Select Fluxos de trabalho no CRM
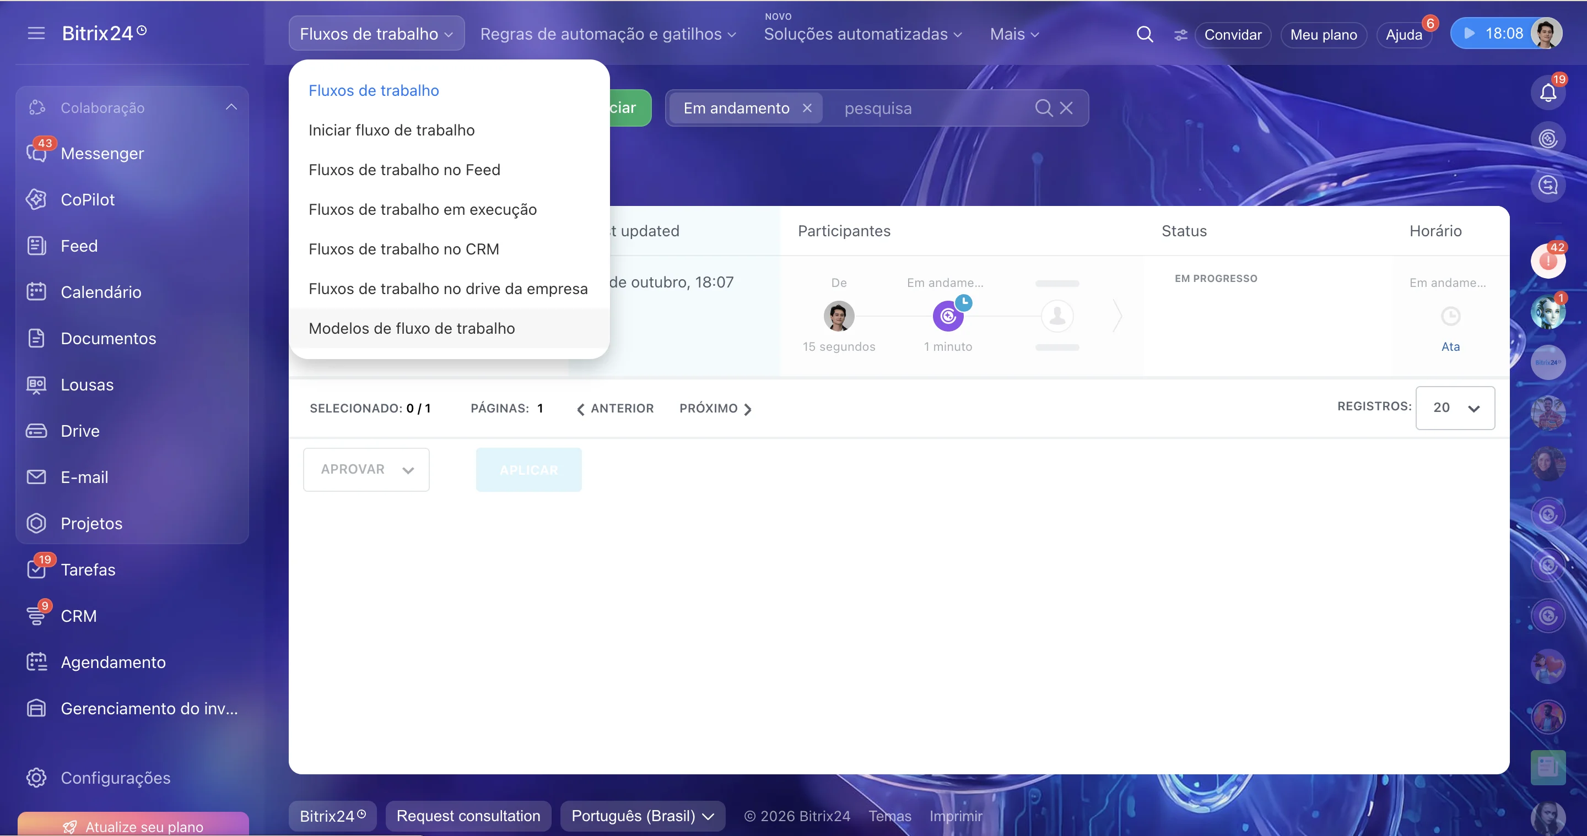This screenshot has height=836, width=1587. point(449,249)
